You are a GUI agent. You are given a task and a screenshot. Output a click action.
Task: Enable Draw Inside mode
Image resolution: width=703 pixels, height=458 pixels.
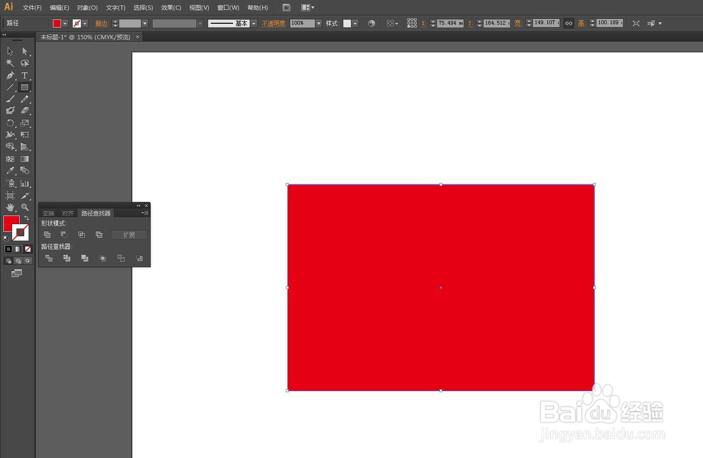(28, 261)
